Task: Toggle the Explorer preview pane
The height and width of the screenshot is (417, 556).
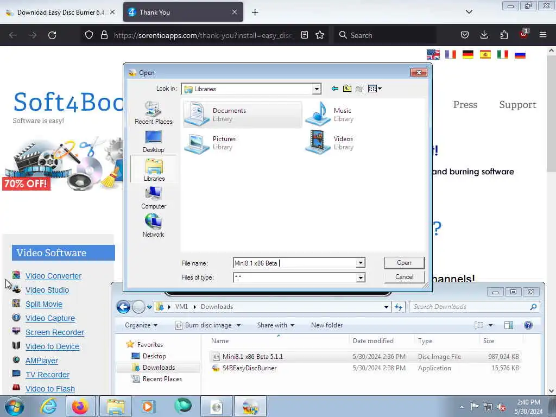Action: (508, 325)
